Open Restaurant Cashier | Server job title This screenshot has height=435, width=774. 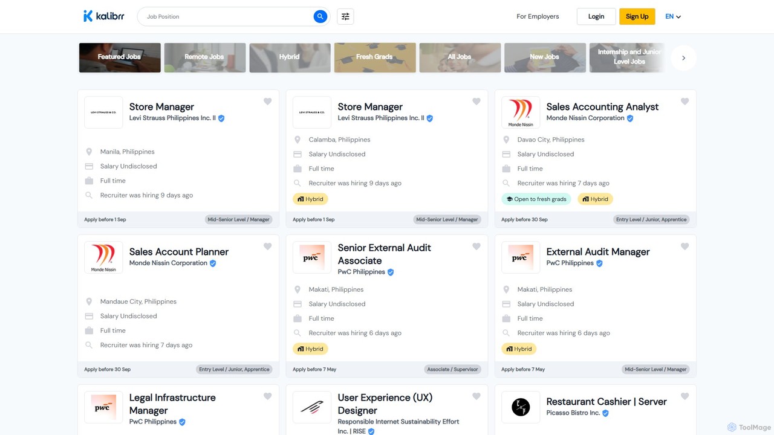607,402
